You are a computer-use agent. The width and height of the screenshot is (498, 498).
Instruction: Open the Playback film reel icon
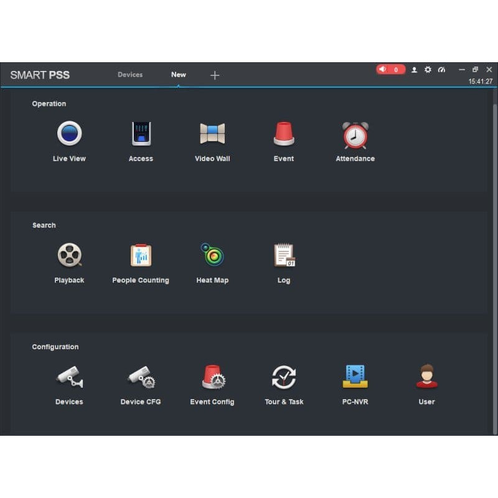click(69, 255)
